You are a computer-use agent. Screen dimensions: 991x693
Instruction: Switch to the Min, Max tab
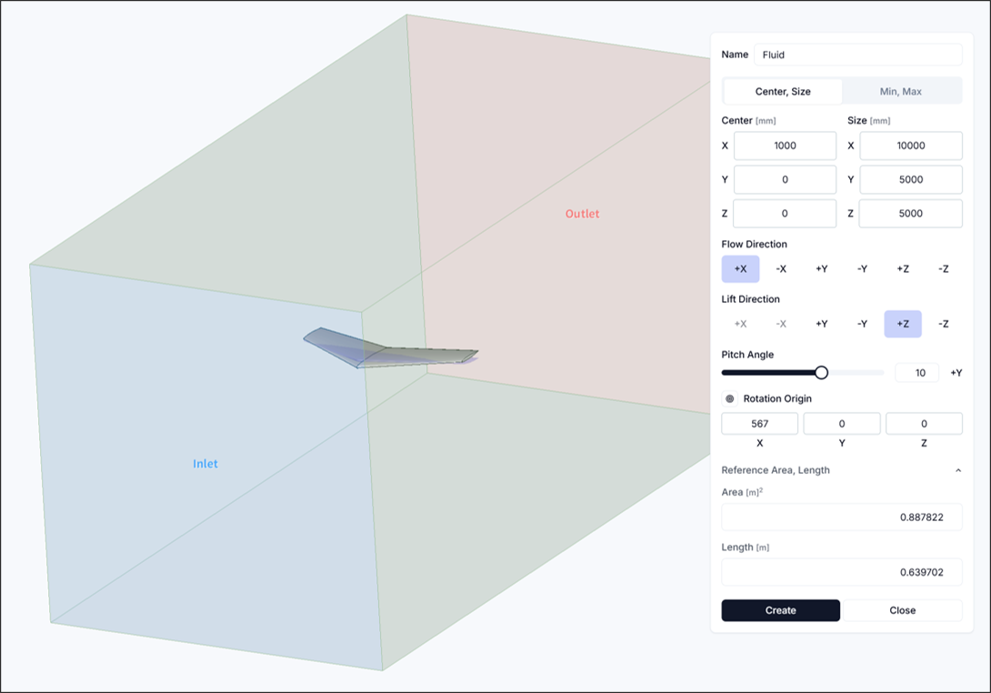900,91
